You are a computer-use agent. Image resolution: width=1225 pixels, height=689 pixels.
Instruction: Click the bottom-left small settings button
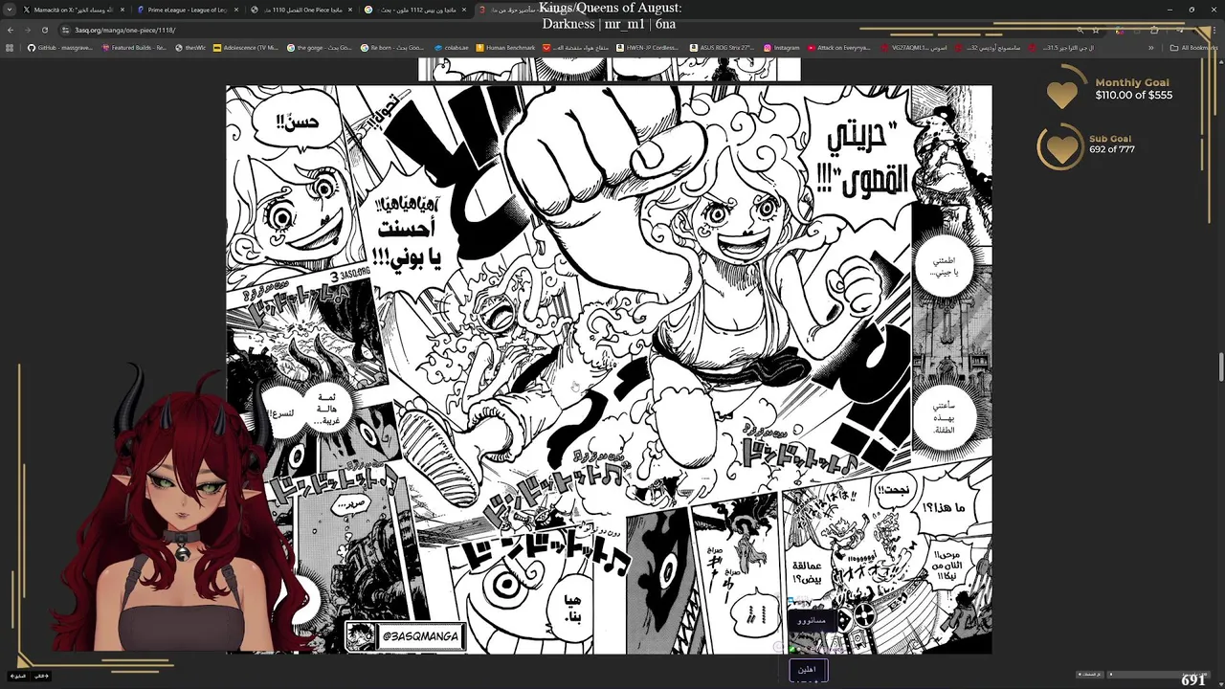[18, 676]
